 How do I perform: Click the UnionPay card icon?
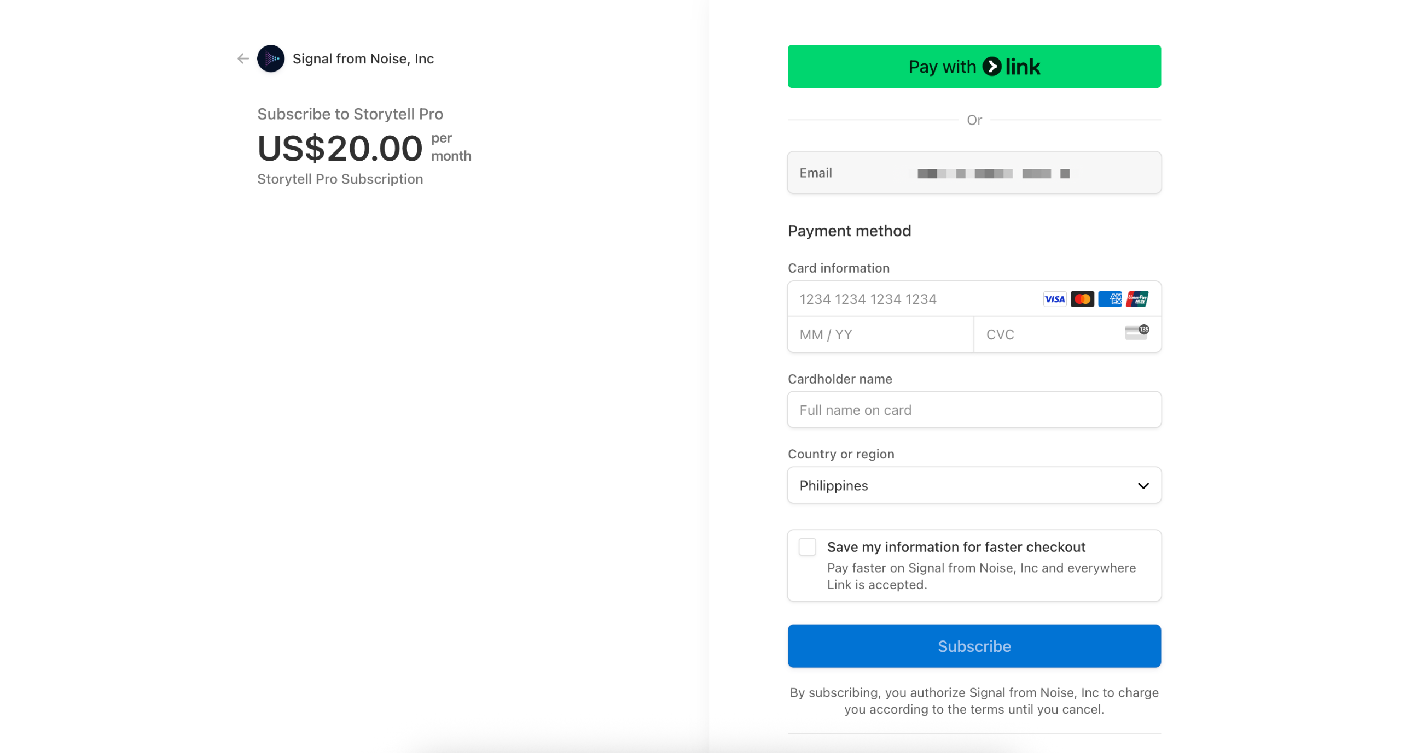[x=1137, y=299]
